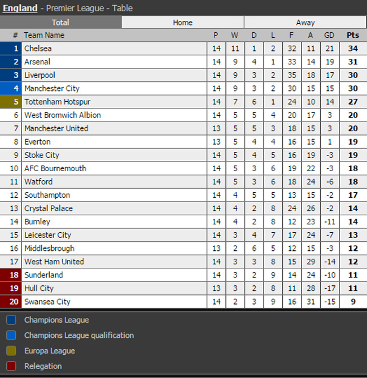Switch to the Away tab

[x=305, y=23]
